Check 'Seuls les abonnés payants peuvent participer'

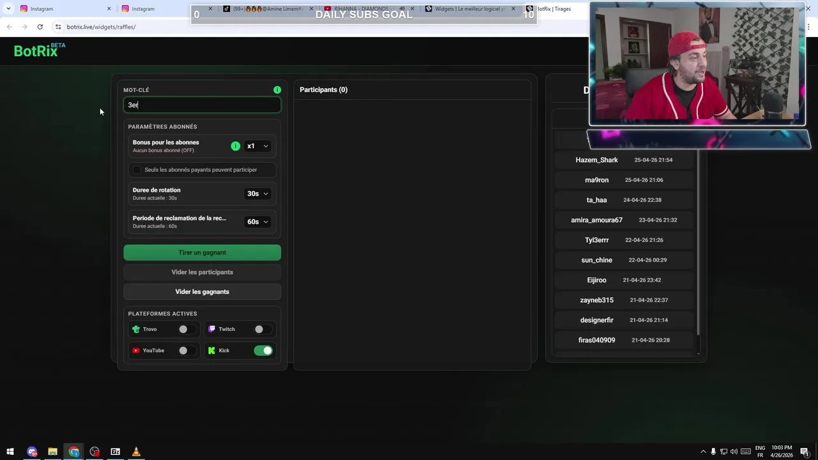[137, 170]
